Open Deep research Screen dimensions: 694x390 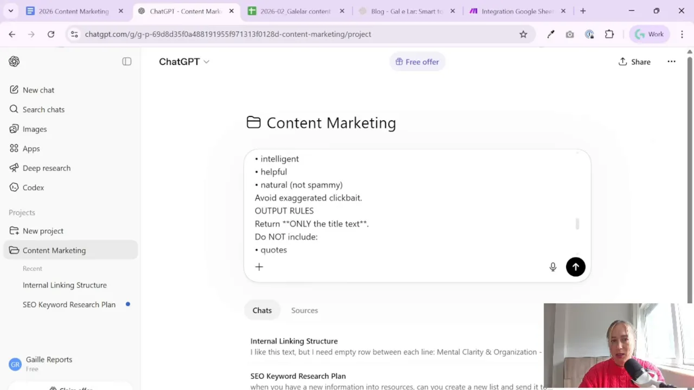point(47,168)
